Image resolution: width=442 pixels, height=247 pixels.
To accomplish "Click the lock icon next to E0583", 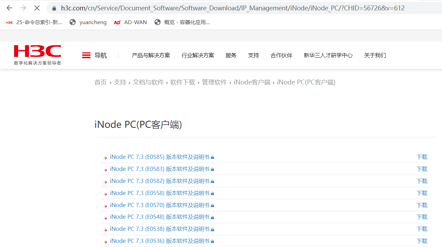I will coord(213,169).
